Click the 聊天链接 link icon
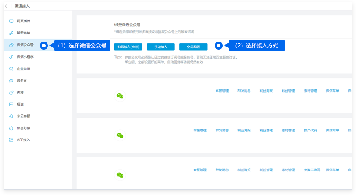This screenshot has width=356, height=195. (x=11, y=33)
